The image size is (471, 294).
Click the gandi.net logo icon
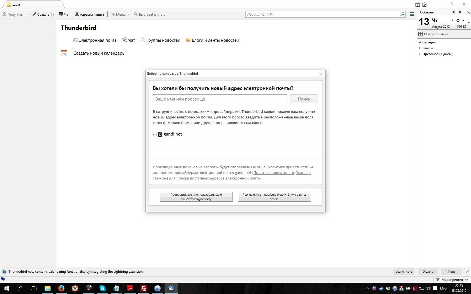pyautogui.click(x=160, y=134)
